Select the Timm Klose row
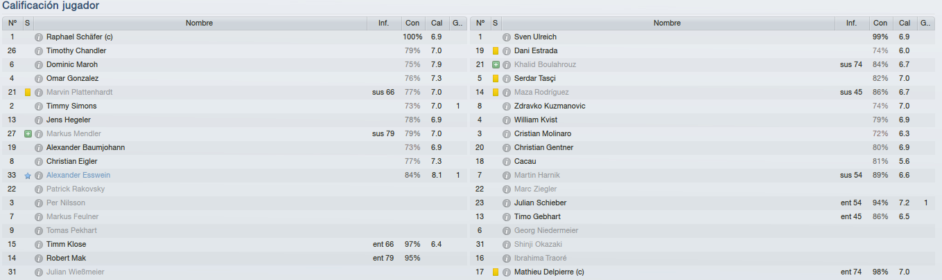Image resolution: width=942 pixels, height=280 pixels. click(234, 244)
